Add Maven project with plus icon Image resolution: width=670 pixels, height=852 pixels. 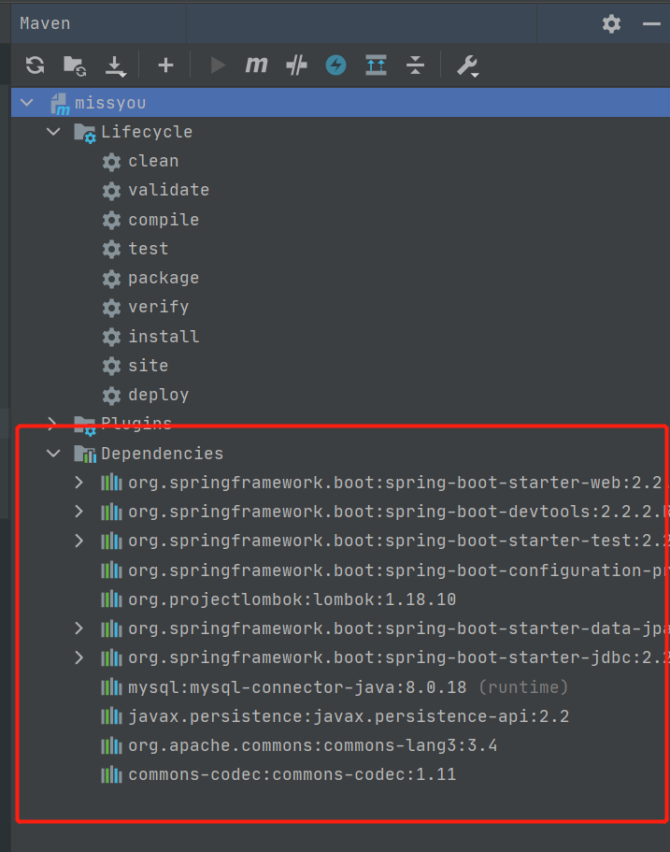point(165,65)
